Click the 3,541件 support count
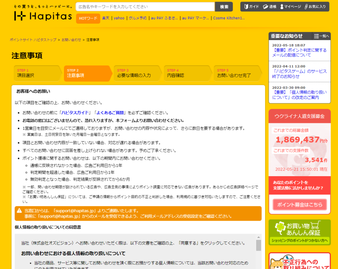The height and width of the screenshot is (269, 338). point(316,160)
